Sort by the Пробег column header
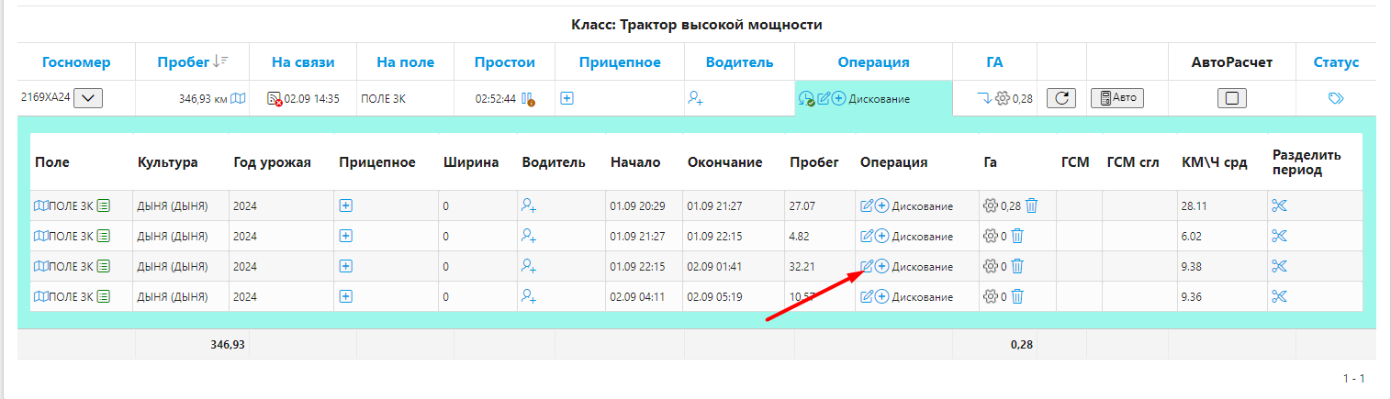 click(185, 62)
